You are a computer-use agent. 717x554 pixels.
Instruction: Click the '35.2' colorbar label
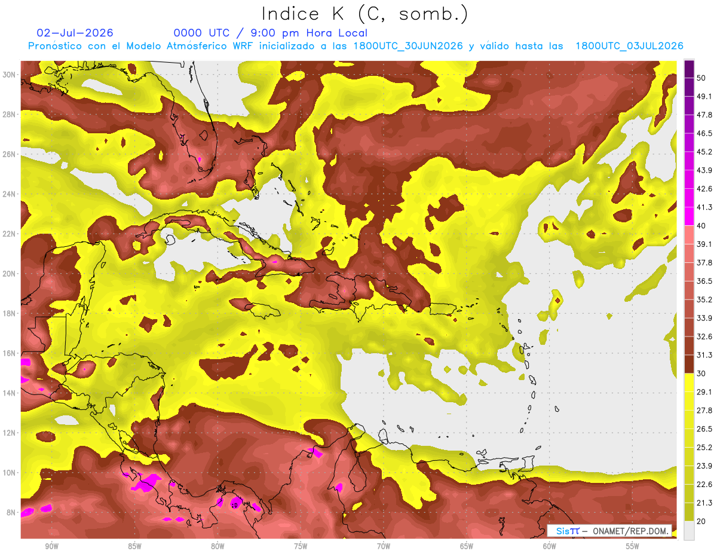click(704, 299)
